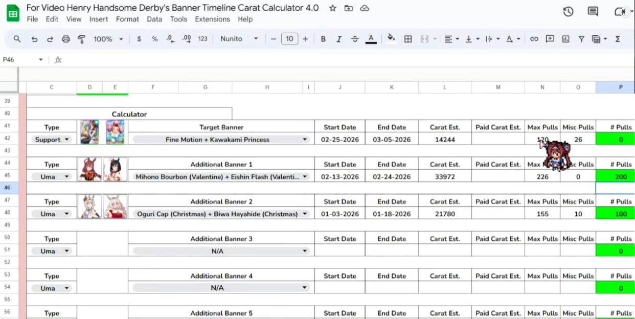
Task: Select Start Date cell 01-03-2026
Action: point(339,214)
